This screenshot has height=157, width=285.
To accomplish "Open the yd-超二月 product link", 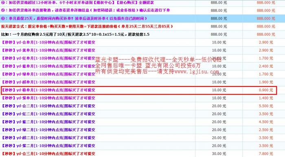I will (x=48, y=138).
